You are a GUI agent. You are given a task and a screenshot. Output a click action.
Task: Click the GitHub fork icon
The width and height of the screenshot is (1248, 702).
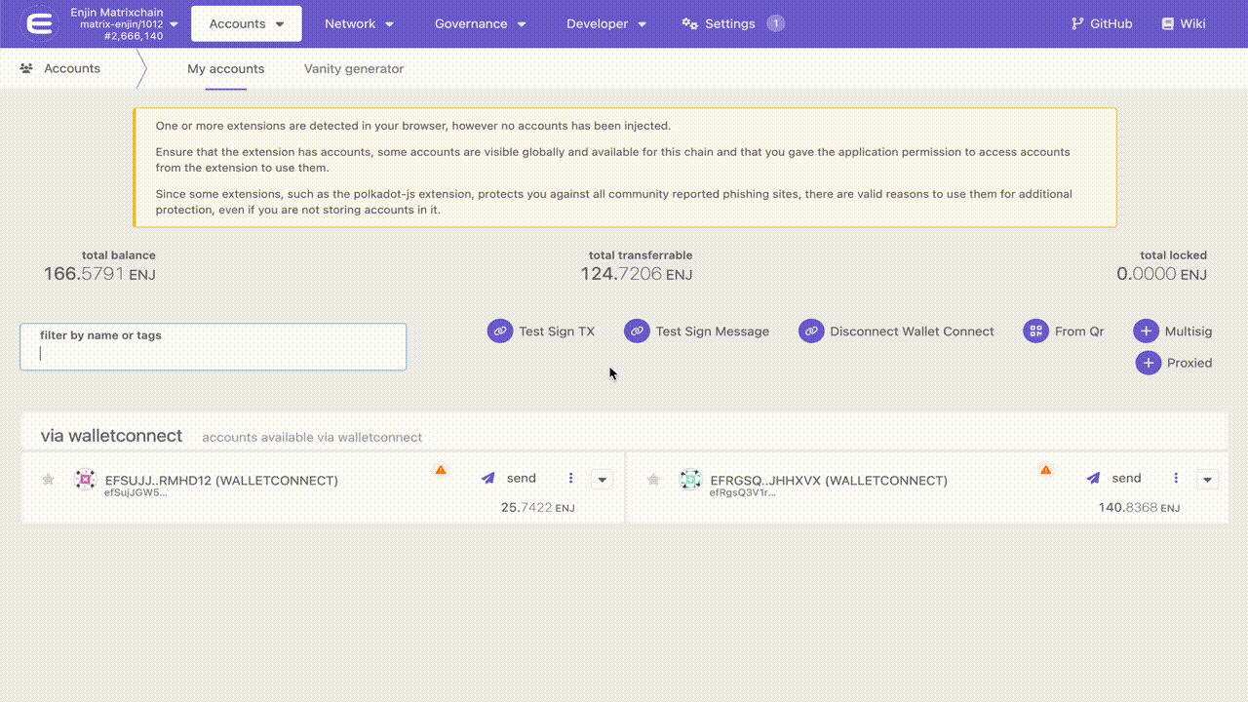click(1077, 23)
